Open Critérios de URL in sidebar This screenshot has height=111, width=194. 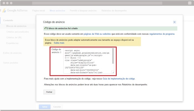point(14,37)
